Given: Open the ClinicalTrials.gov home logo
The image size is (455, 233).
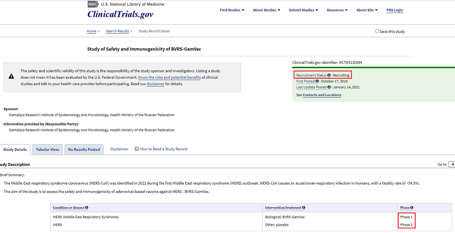Looking at the screenshot, I should tap(120, 14).
